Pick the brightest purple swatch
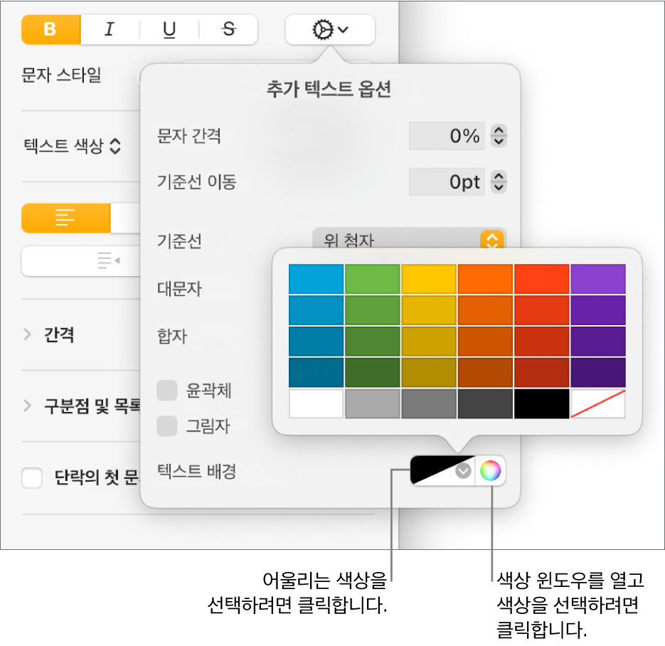This screenshot has width=665, height=646. [598, 279]
